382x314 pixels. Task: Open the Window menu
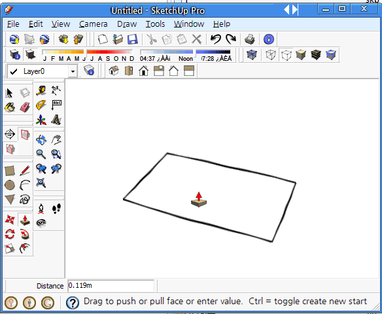189,24
